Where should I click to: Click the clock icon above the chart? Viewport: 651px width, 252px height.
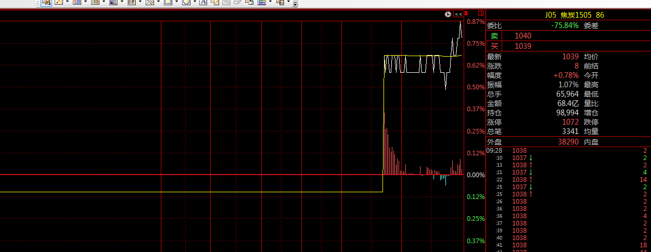pyautogui.click(x=448, y=14)
